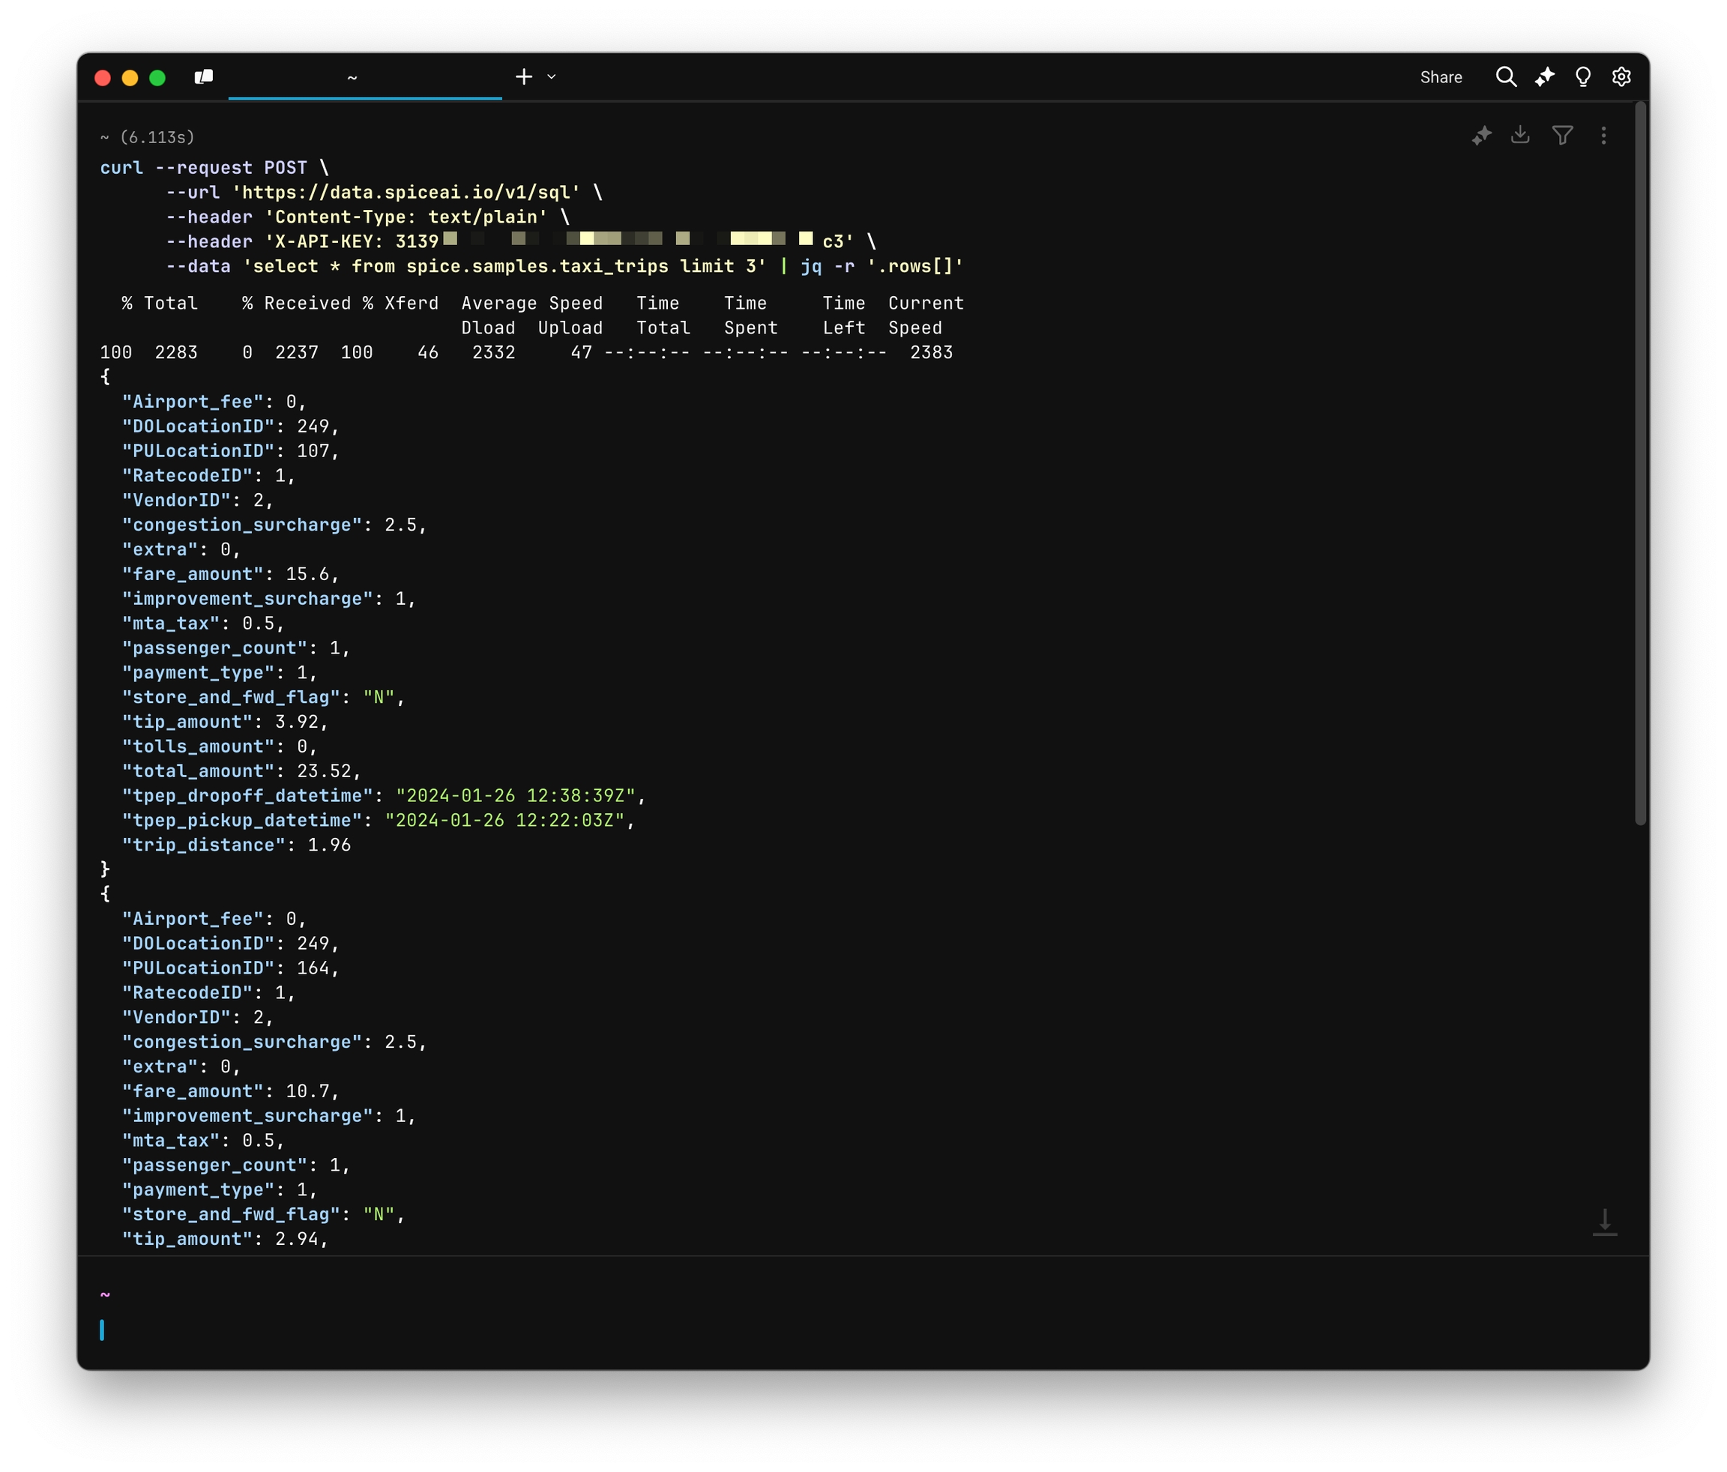
Task: Click the green zoom window button
Action: coord(157,77)
